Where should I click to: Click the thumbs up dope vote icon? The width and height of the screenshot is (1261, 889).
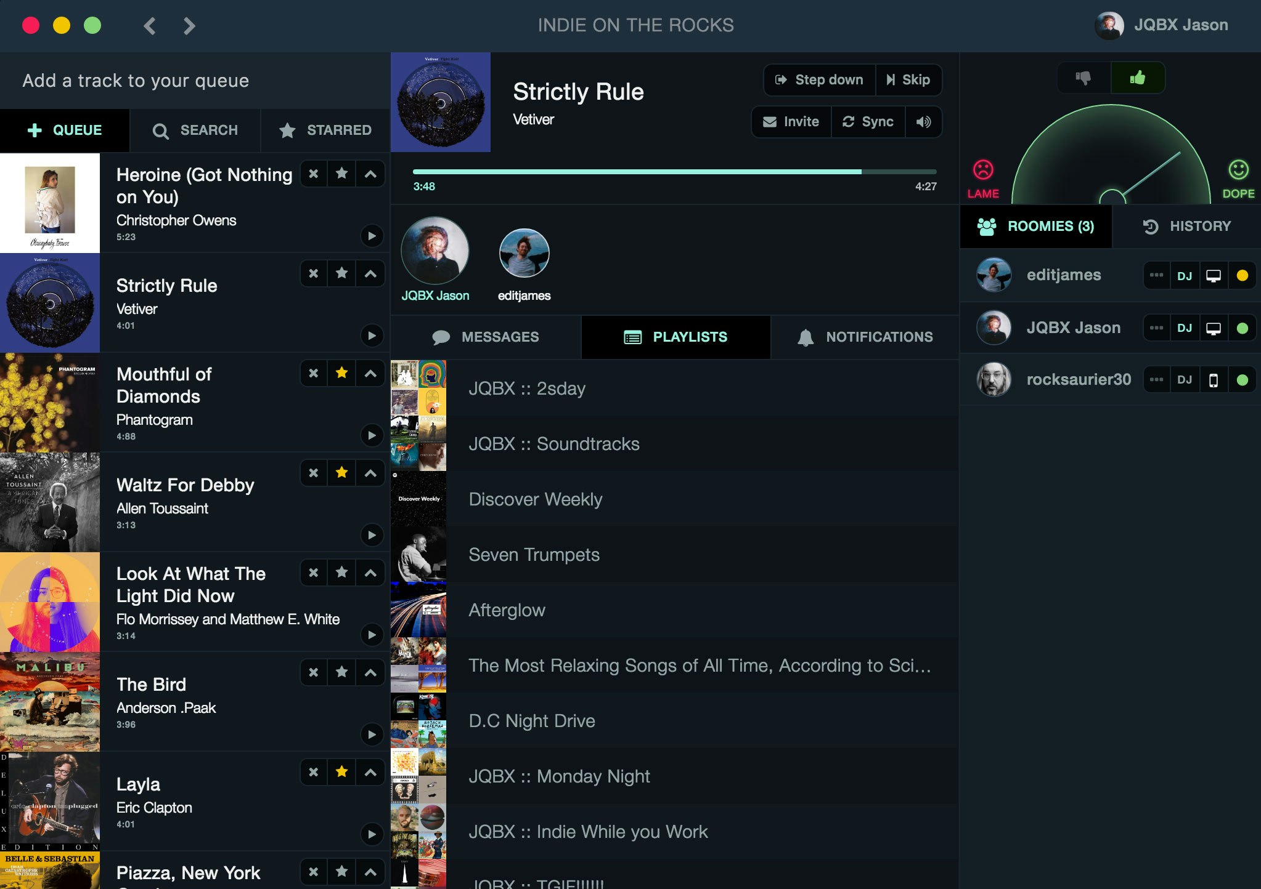point(1137,78)
